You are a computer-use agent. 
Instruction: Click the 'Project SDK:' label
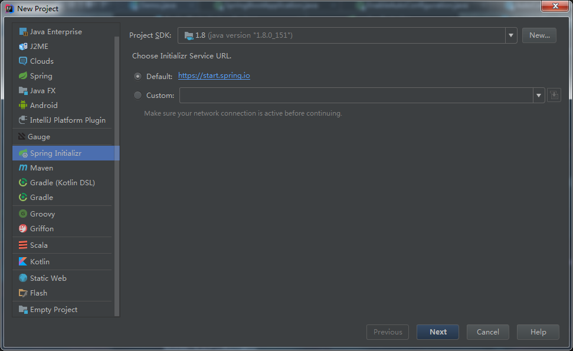coord(150,35)
